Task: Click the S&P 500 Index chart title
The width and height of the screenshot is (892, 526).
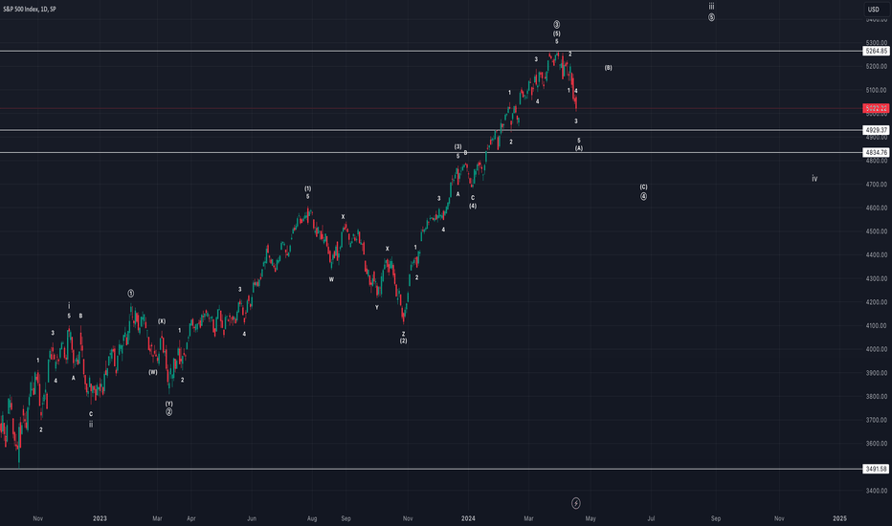Action: click(30, 10)
